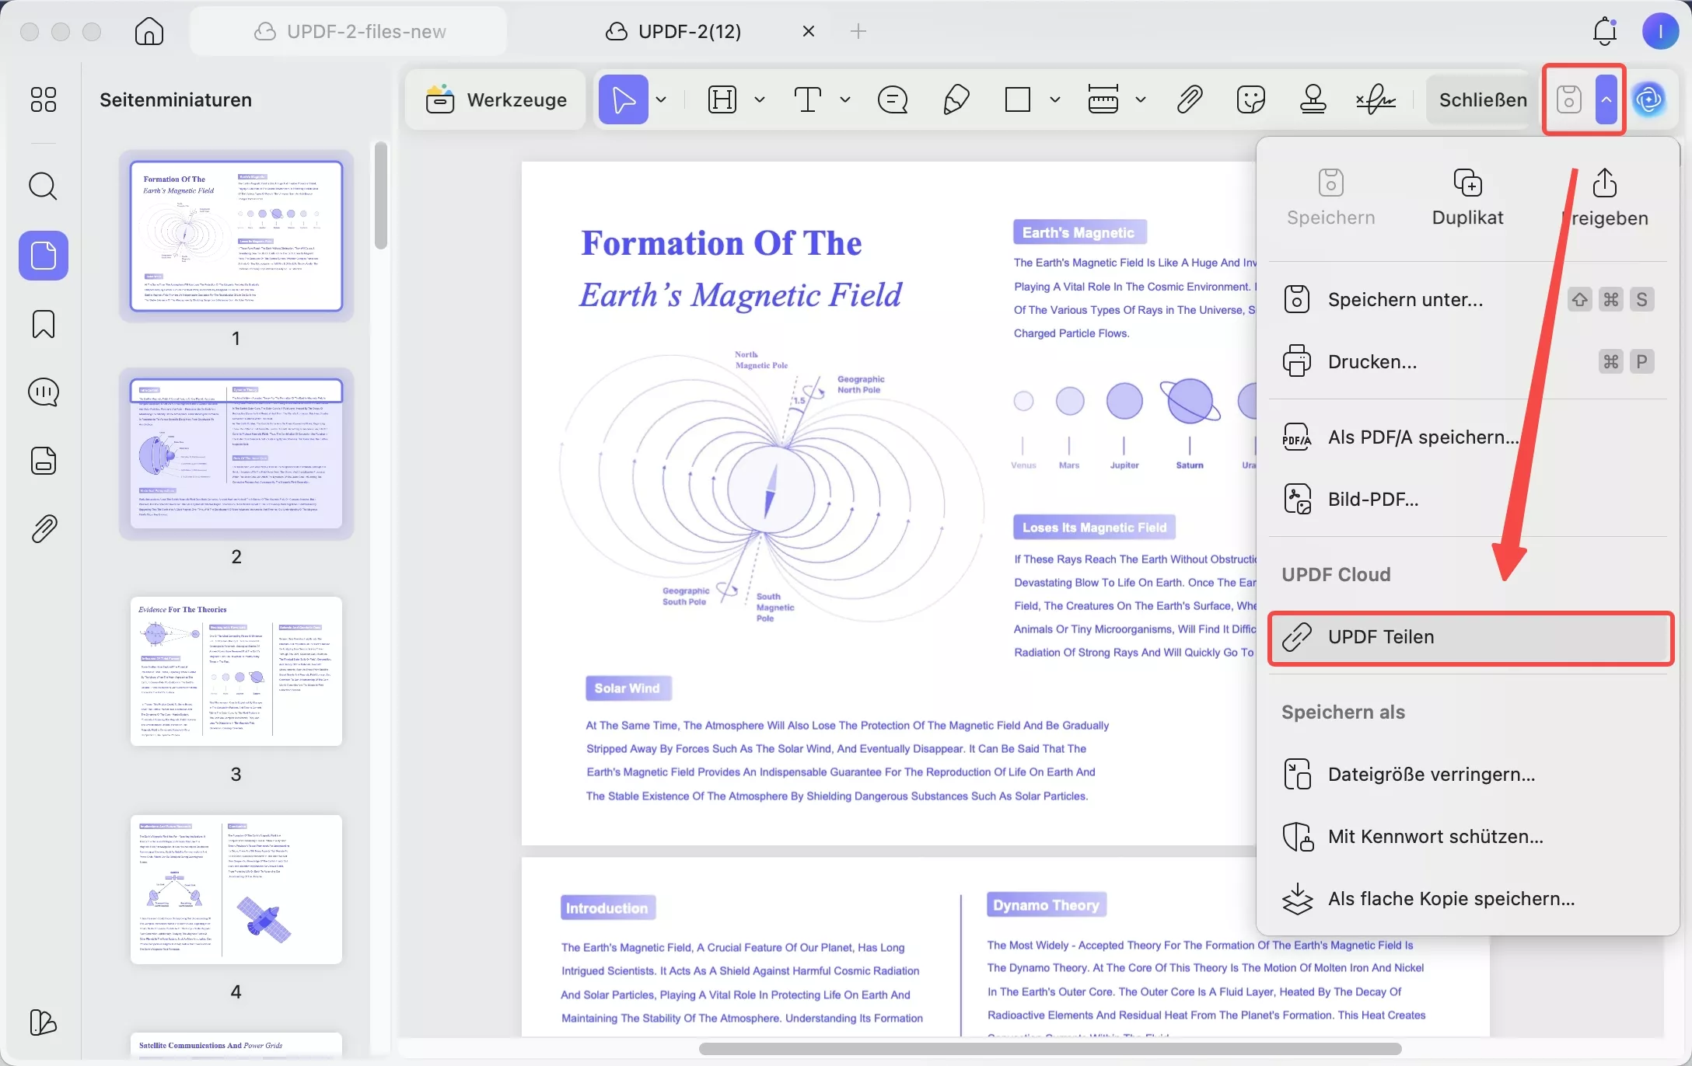Screen dimensions: 1692x1066
Task: Click the Schließen button
Action: pyautogui.click(x=1483, y=99)
